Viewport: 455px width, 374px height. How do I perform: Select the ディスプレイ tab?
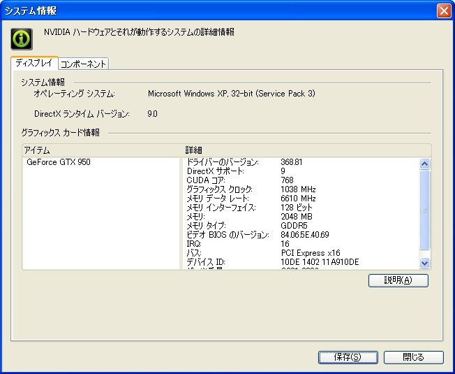click(34, 63)
